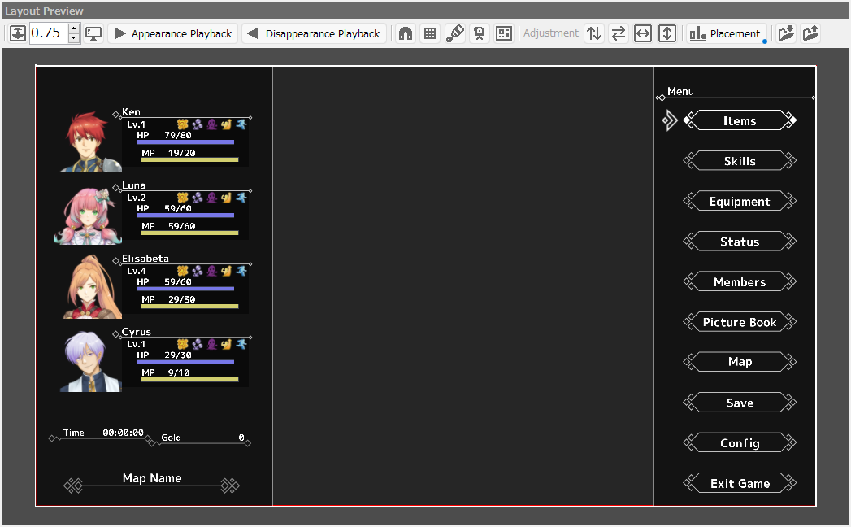Toggle the grid display icon

430,33
